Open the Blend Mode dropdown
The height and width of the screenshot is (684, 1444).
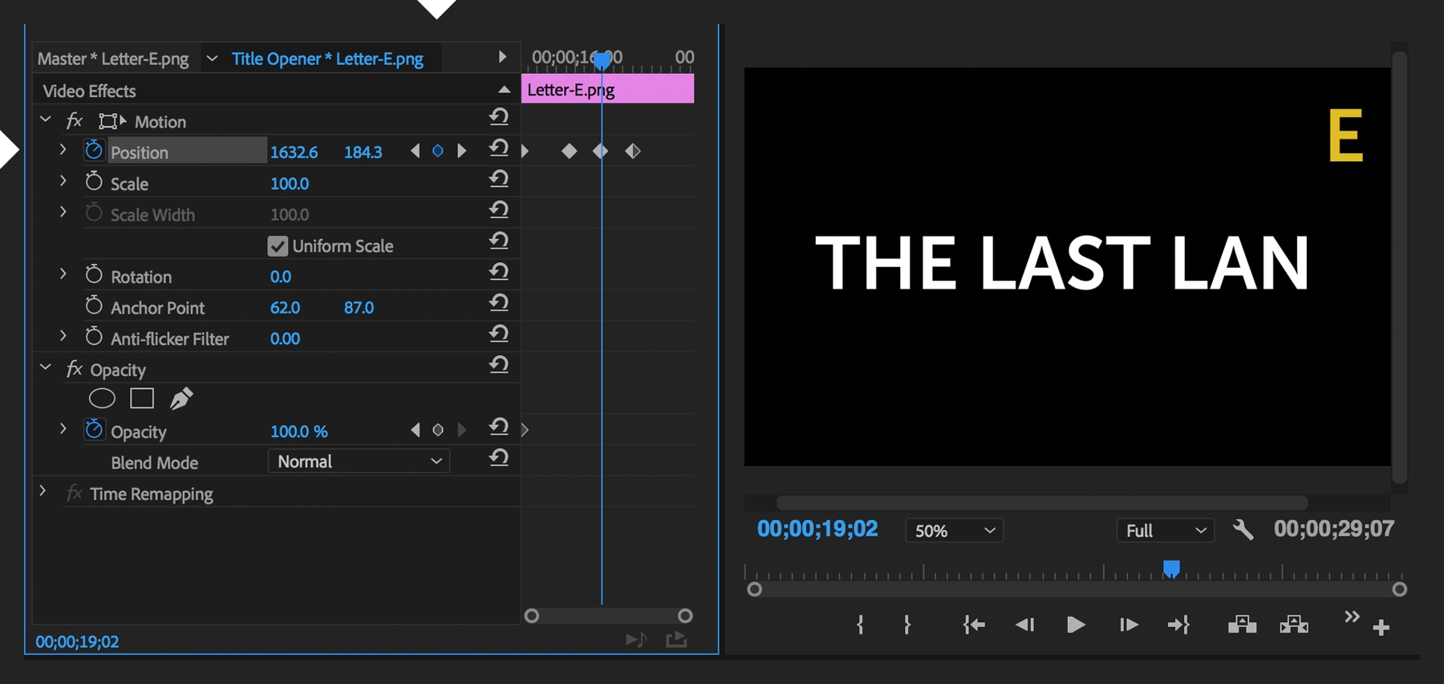click(358, 461)
